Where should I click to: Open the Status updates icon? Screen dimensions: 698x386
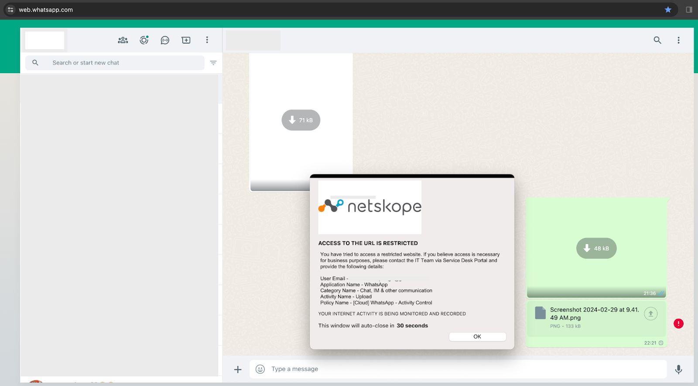[144, 40]
